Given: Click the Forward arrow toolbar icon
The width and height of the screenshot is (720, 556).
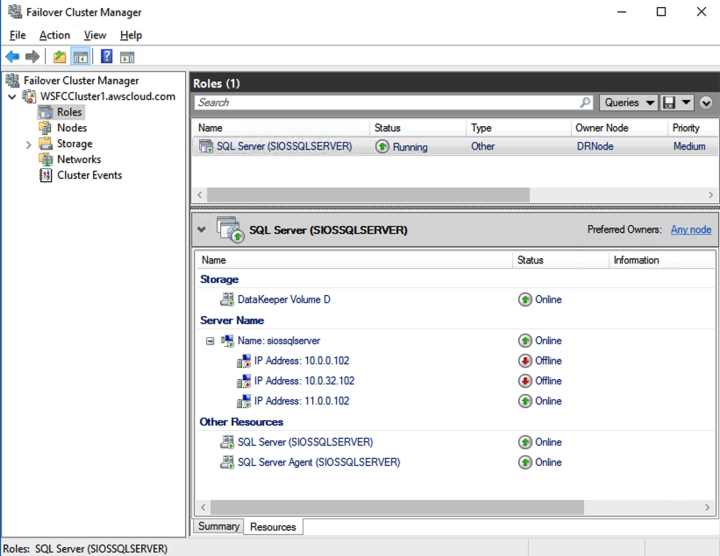Looking at the screenshot, I should click(32, 57).
